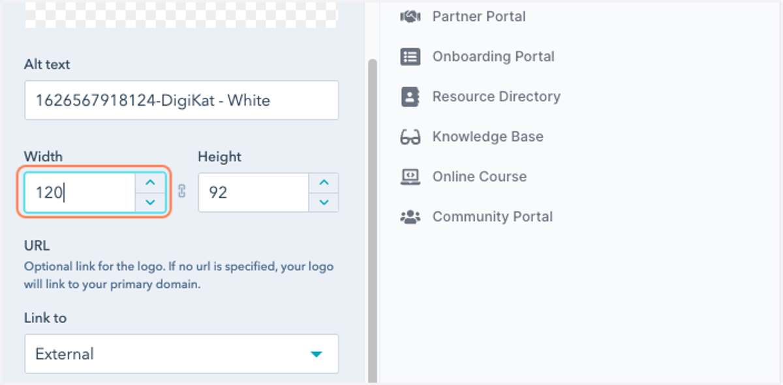
Task: Increase Height with the up arrow
Action: point(324,183)
